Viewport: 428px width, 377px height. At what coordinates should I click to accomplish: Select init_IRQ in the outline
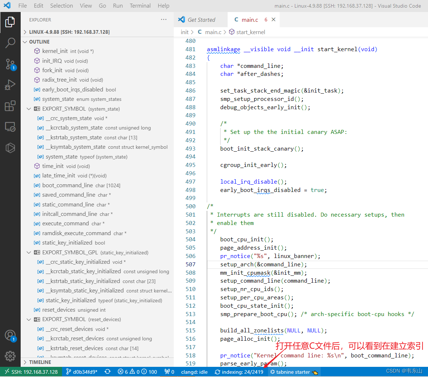click(97, 61)
